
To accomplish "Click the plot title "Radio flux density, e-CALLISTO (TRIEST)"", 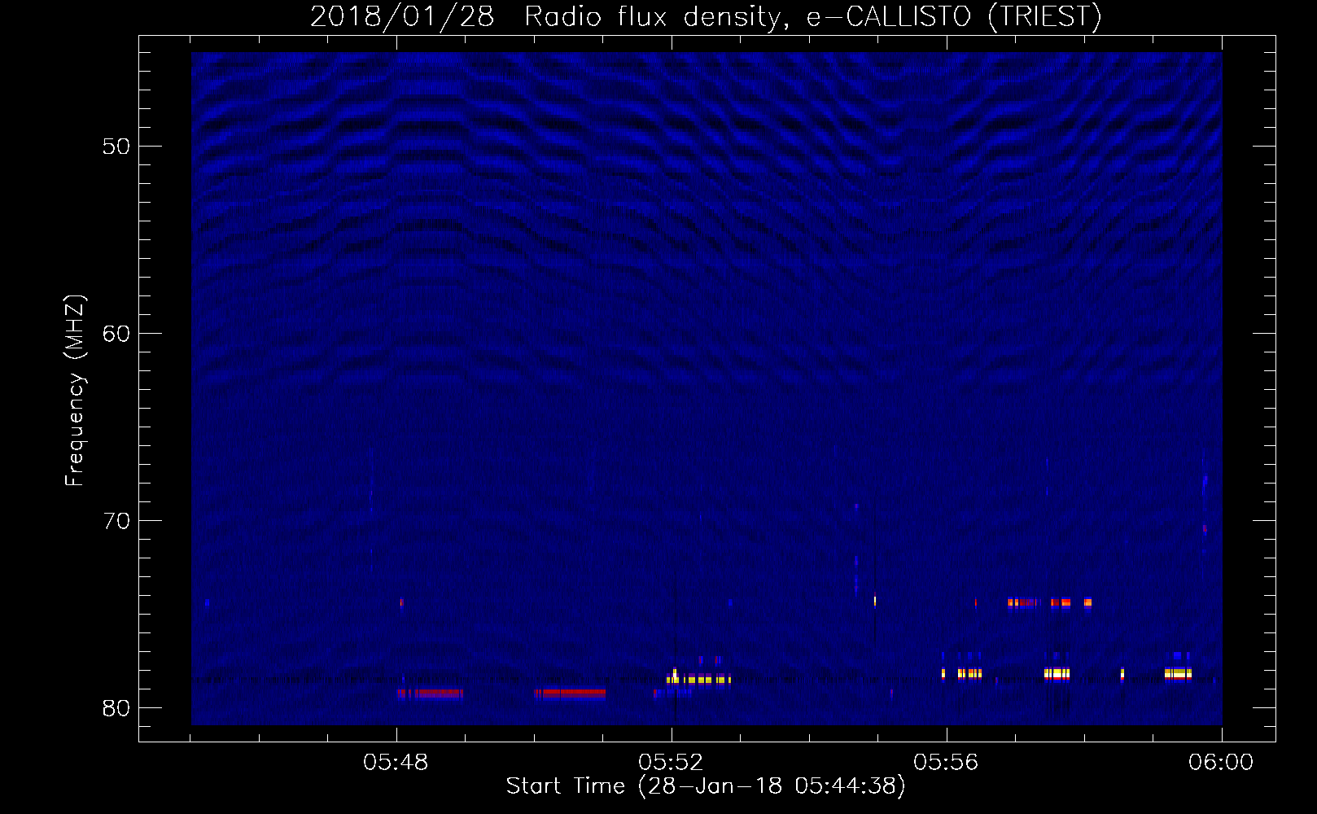I will 812,17.
